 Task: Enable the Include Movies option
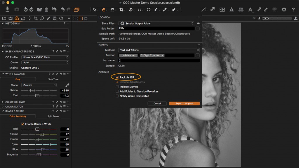117,87
